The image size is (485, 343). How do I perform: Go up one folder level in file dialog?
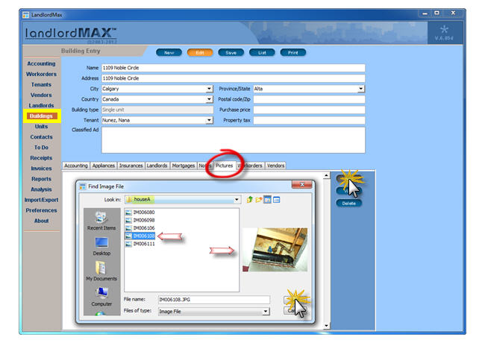click(x=250, y=200)
